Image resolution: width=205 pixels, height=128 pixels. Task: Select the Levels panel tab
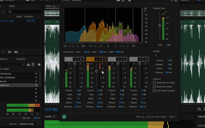tap(48, 116)
